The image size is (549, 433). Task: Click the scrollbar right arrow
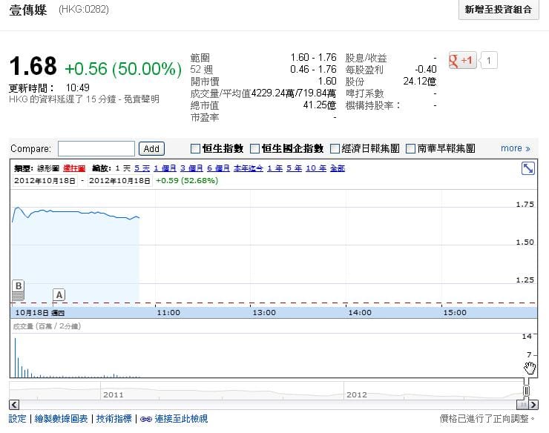click(533, 405)
